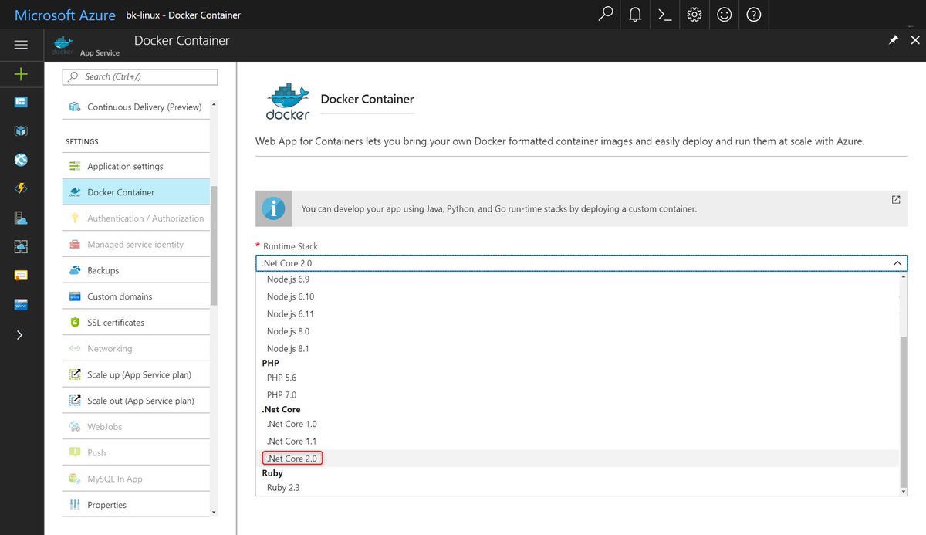Expand more services chevron in left rail
Image resolution: width=926 pixels, height=535 pixels.
[21, 334]
